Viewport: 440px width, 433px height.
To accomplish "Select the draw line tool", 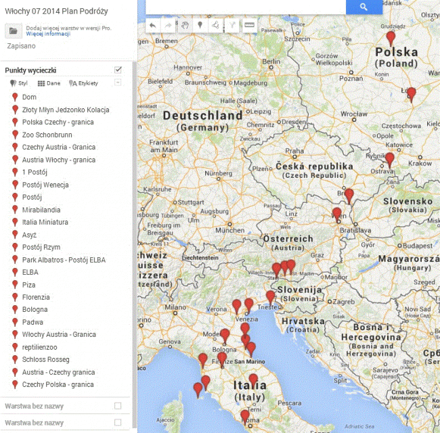I will pos(215,26).
